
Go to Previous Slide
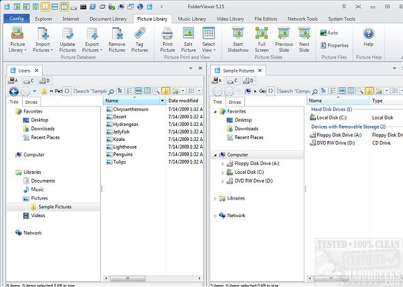[284, 40]
